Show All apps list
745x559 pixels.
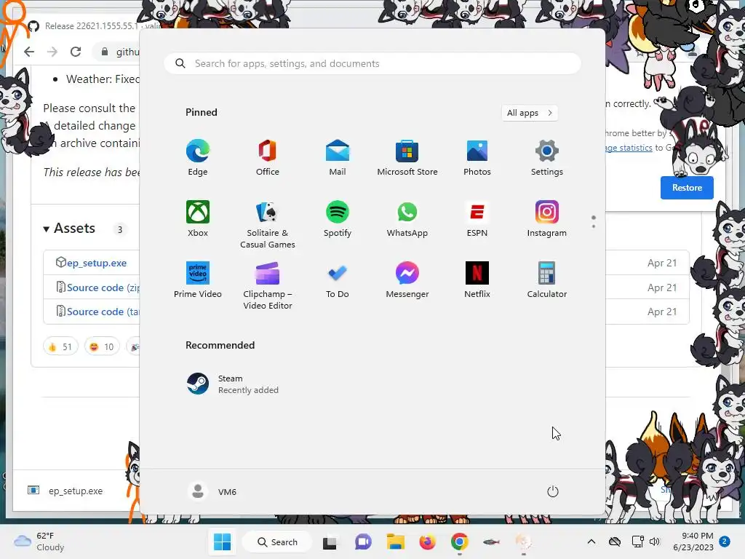tap(530, 113)
